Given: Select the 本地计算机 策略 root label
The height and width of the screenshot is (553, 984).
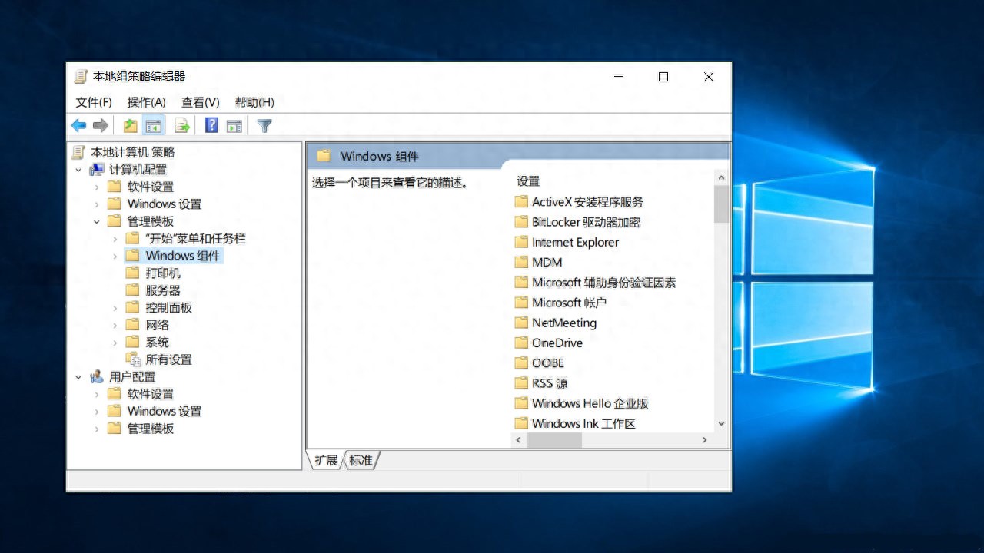Looking at the screenshot, I should pos(133,152).
